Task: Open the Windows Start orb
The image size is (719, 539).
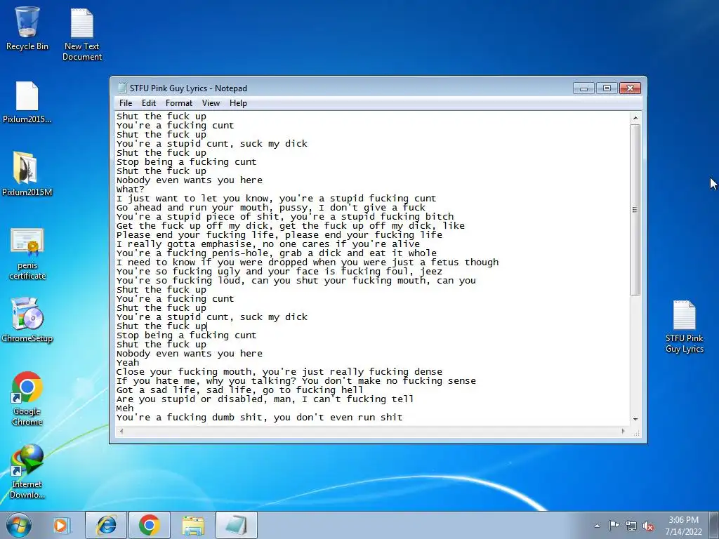Action: click(x=18, y=525)
